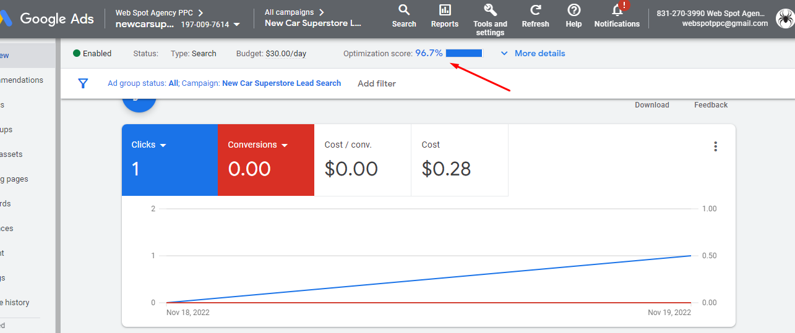This screenshot has width=795, height=333.
Task: Click account ID 197-009-7614
Action: pyautogui.click(x=205, y=25)
